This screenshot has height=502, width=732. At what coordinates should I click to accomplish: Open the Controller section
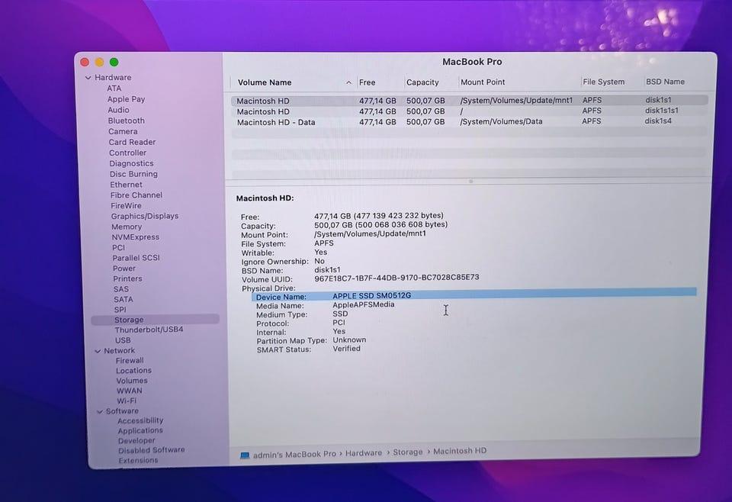click(x=127, y=153)
